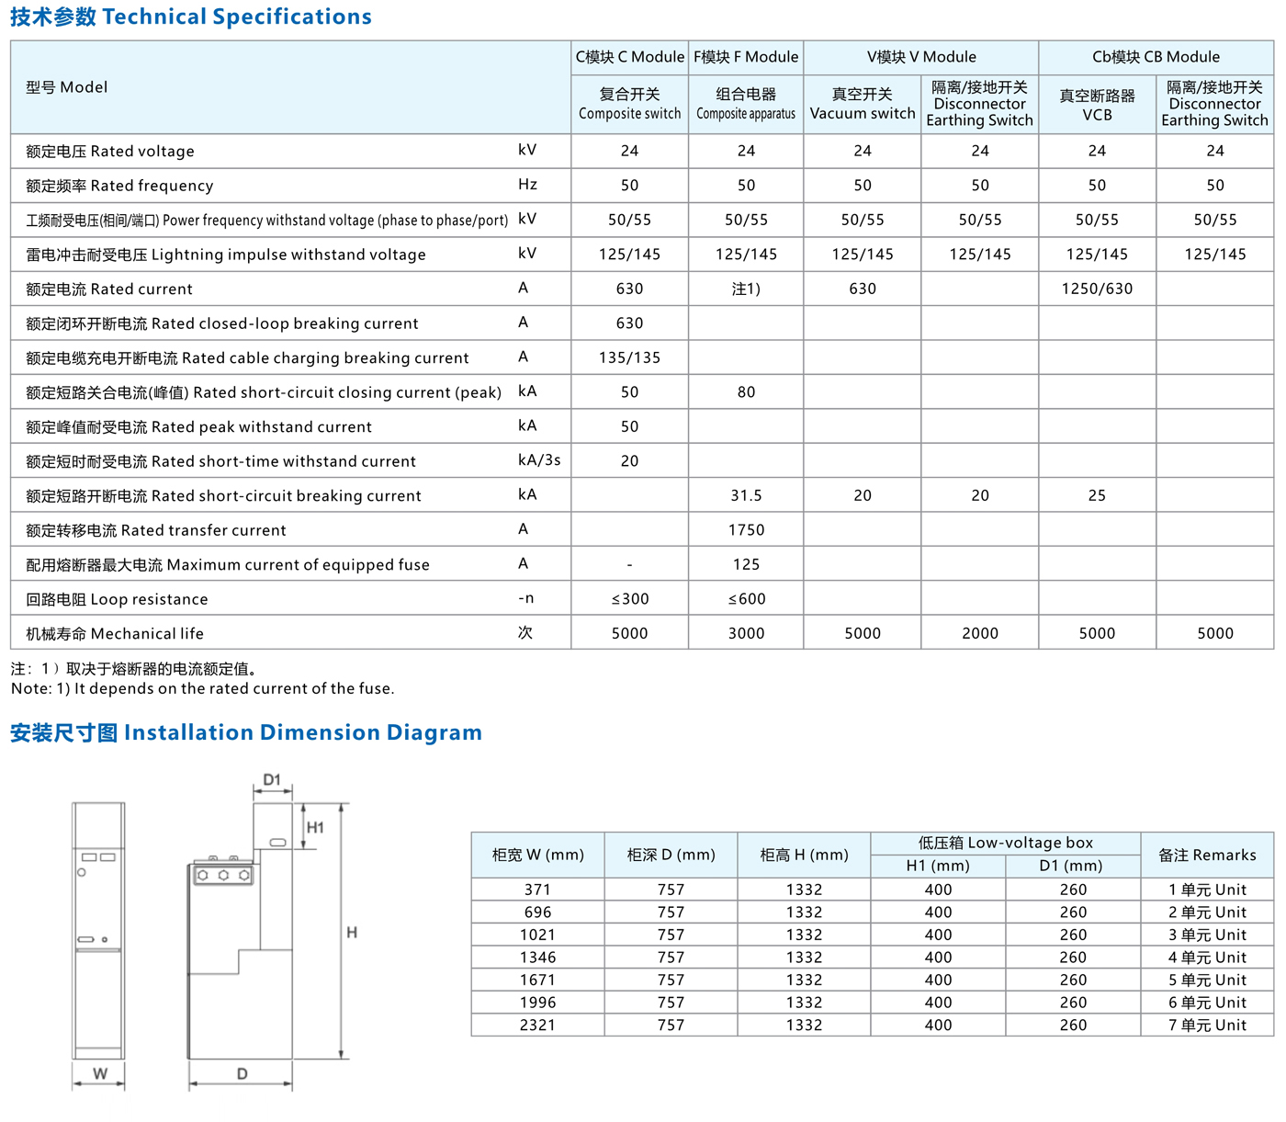Select the '备注 Remarks' column header
The width and height of the screenshot is (1286, 1122).
point(1207,855)
